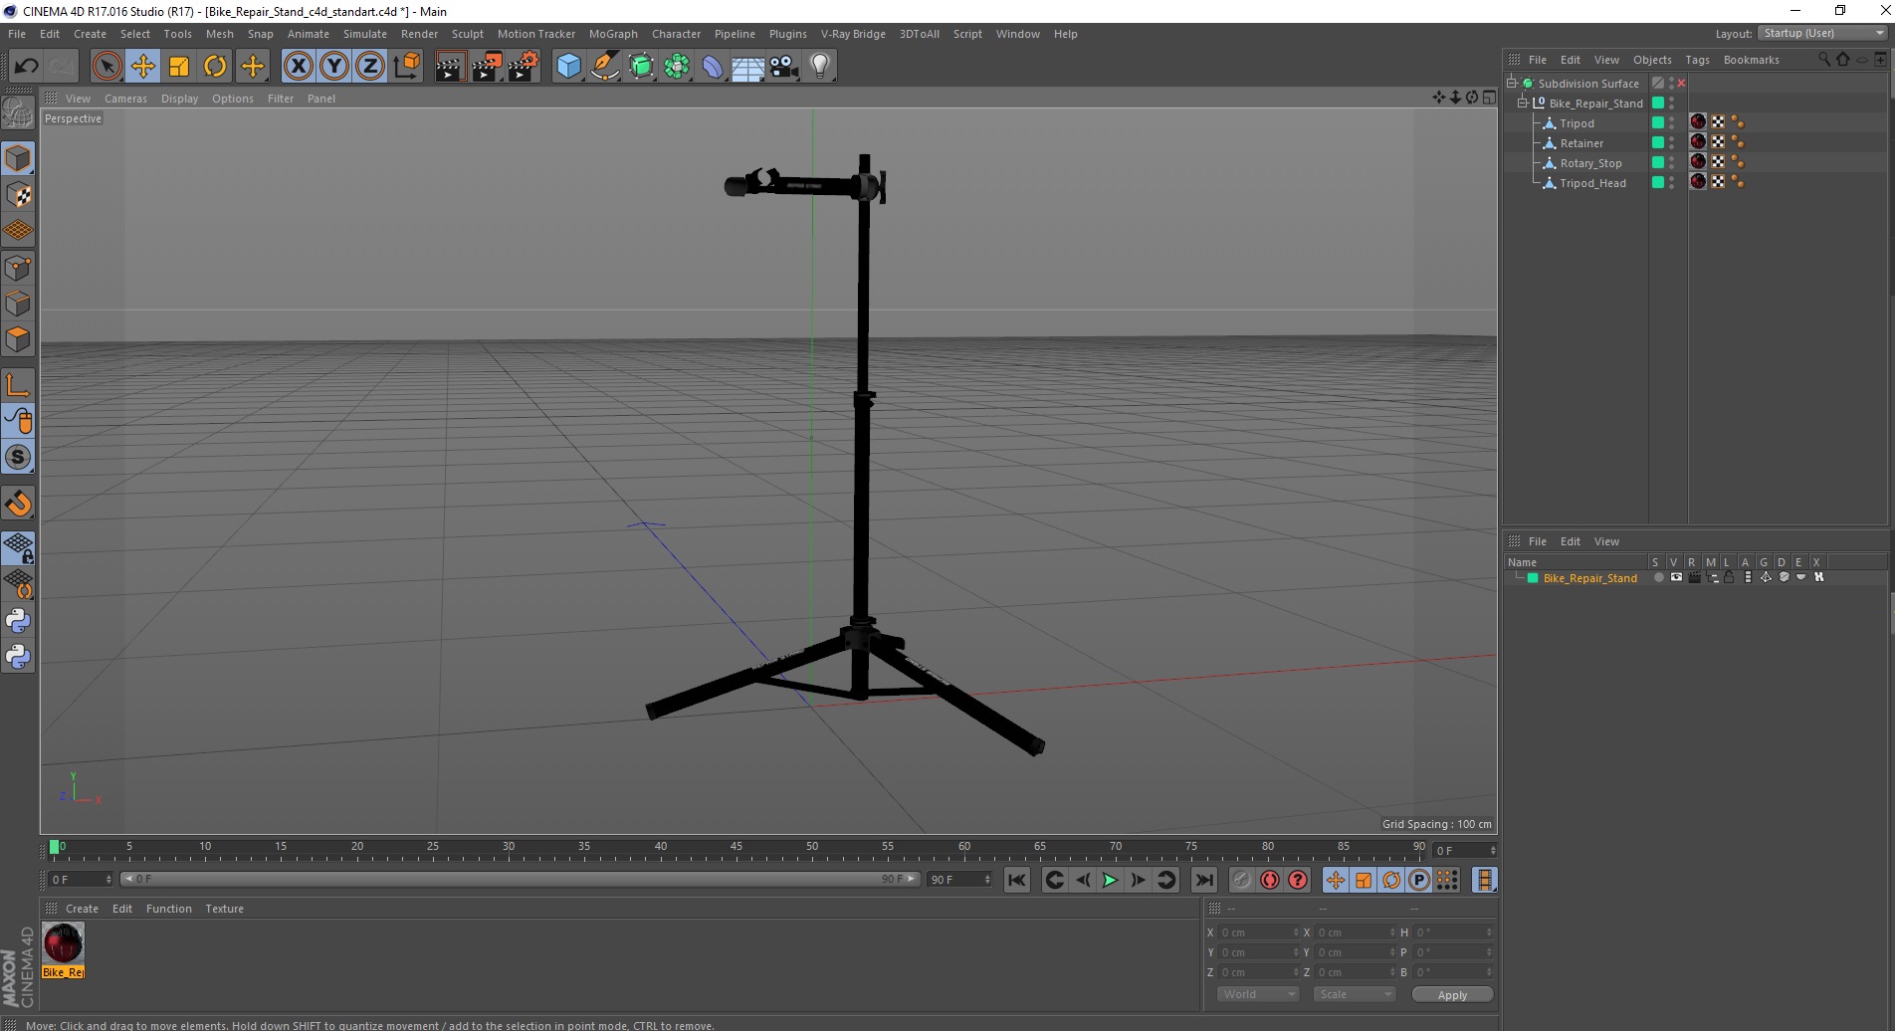Select the Live Selection tool
This screenshot has height=1031, width=1895.
click(106, 67)
